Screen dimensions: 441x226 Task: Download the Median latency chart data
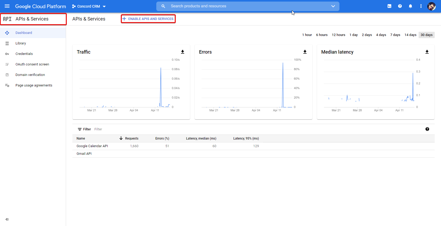point(427,52)
